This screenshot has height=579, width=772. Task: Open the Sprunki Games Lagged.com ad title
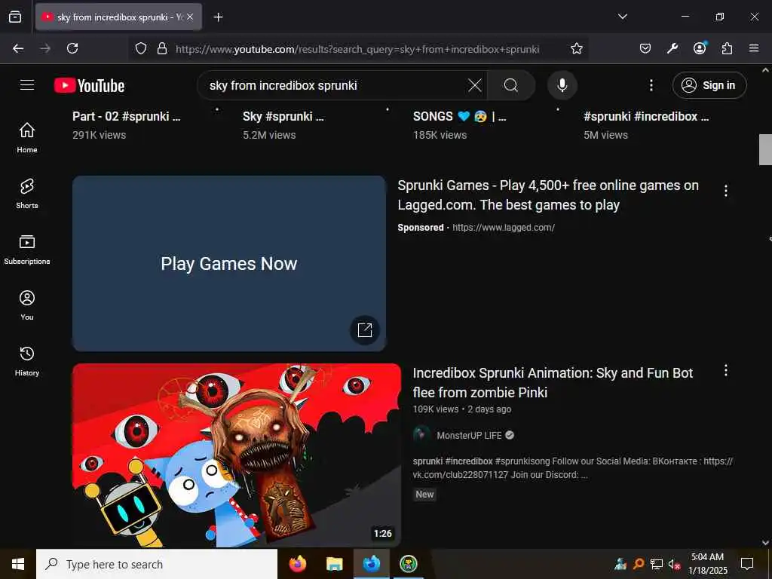(548, 195)
